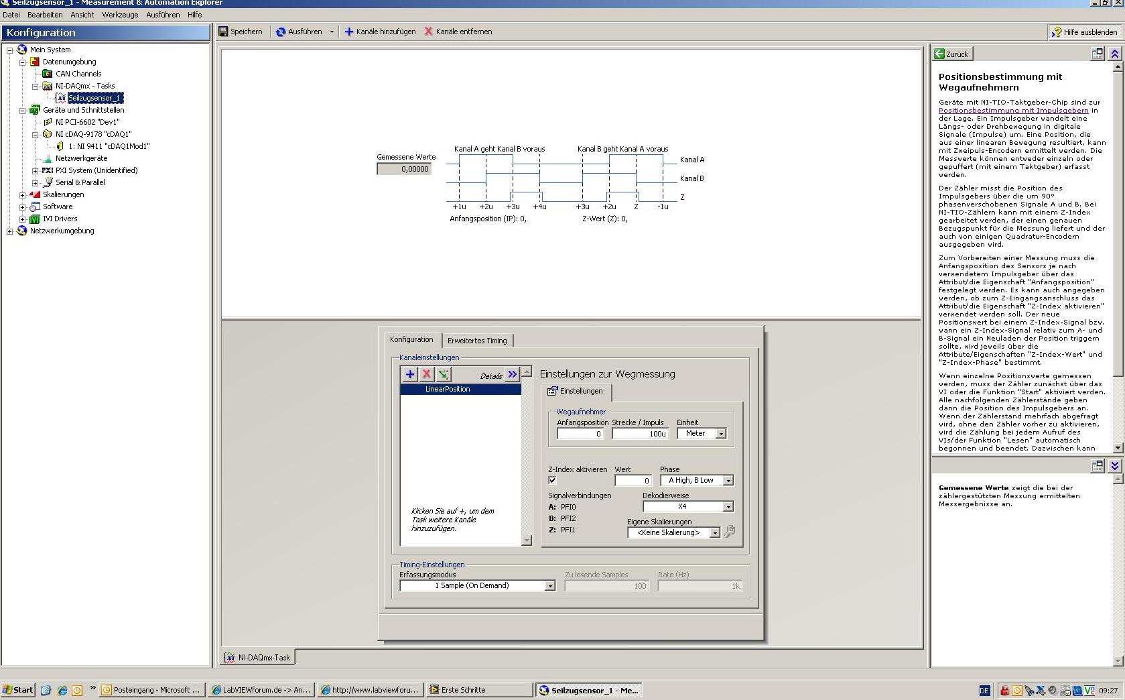Expand the Skalierungen tree node
The width and height of the screenshot is (1125, 700).
23,194
